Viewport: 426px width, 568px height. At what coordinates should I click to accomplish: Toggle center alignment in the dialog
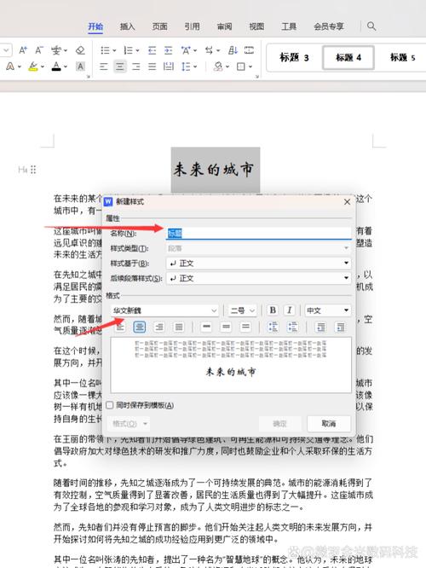pos(140,327)
